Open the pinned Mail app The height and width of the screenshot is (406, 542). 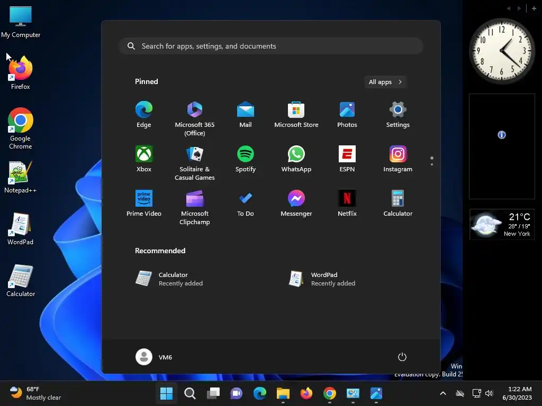[x=246, y=115]
